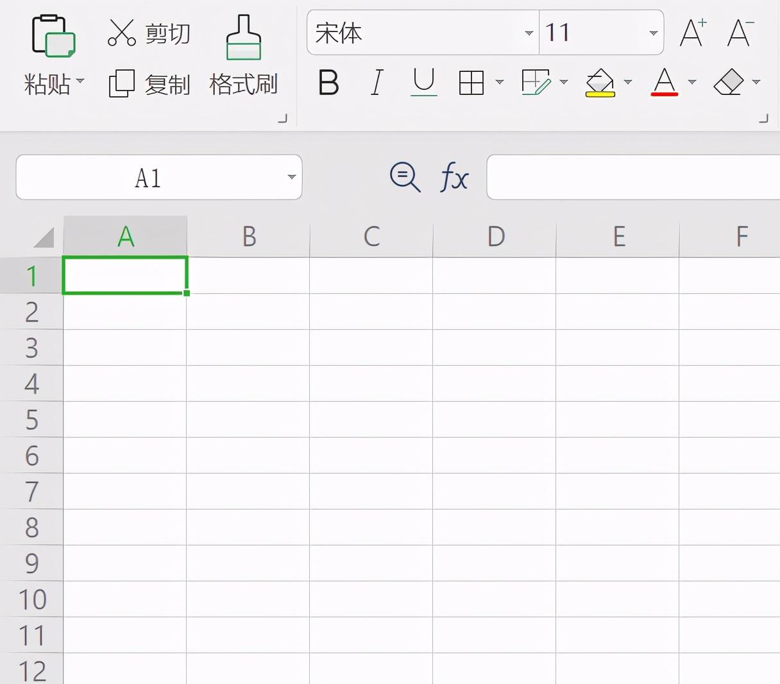Click the select-all corner triangle
780x684 pixels.
tap(44, 237)
